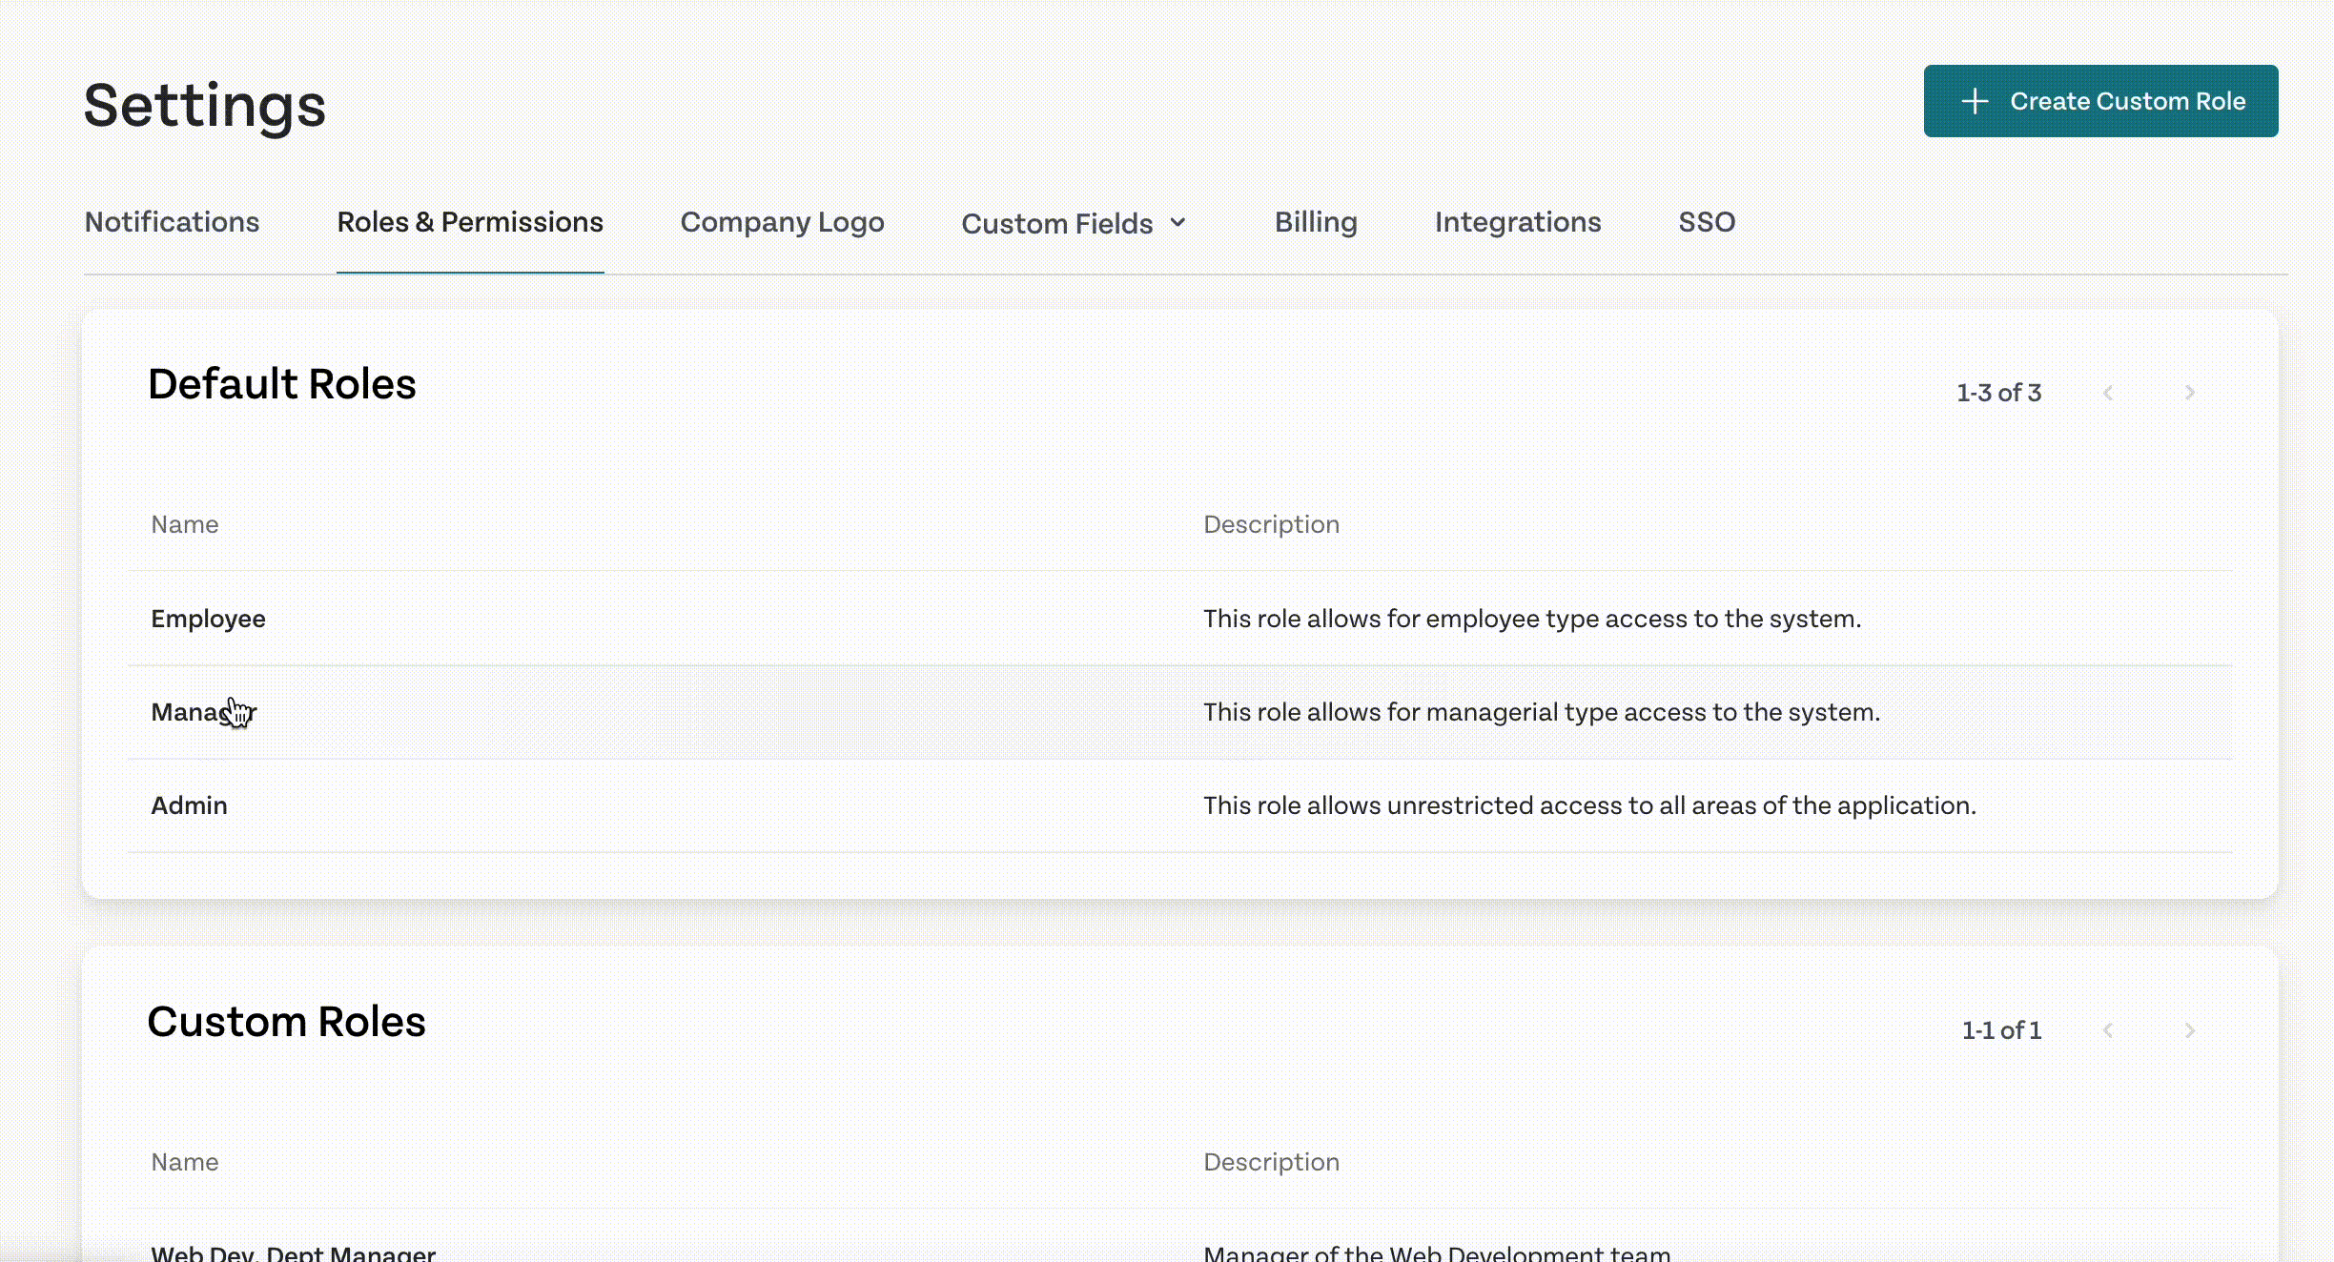This screenshot has height=1262, width=2334.
Task: Click the previous page arrow in Custom Roles
Action: click(2109, 1030)
